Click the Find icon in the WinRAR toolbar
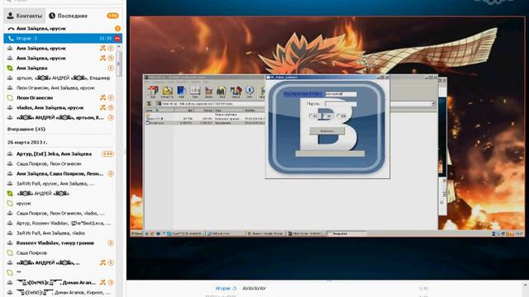 (222, 92)
